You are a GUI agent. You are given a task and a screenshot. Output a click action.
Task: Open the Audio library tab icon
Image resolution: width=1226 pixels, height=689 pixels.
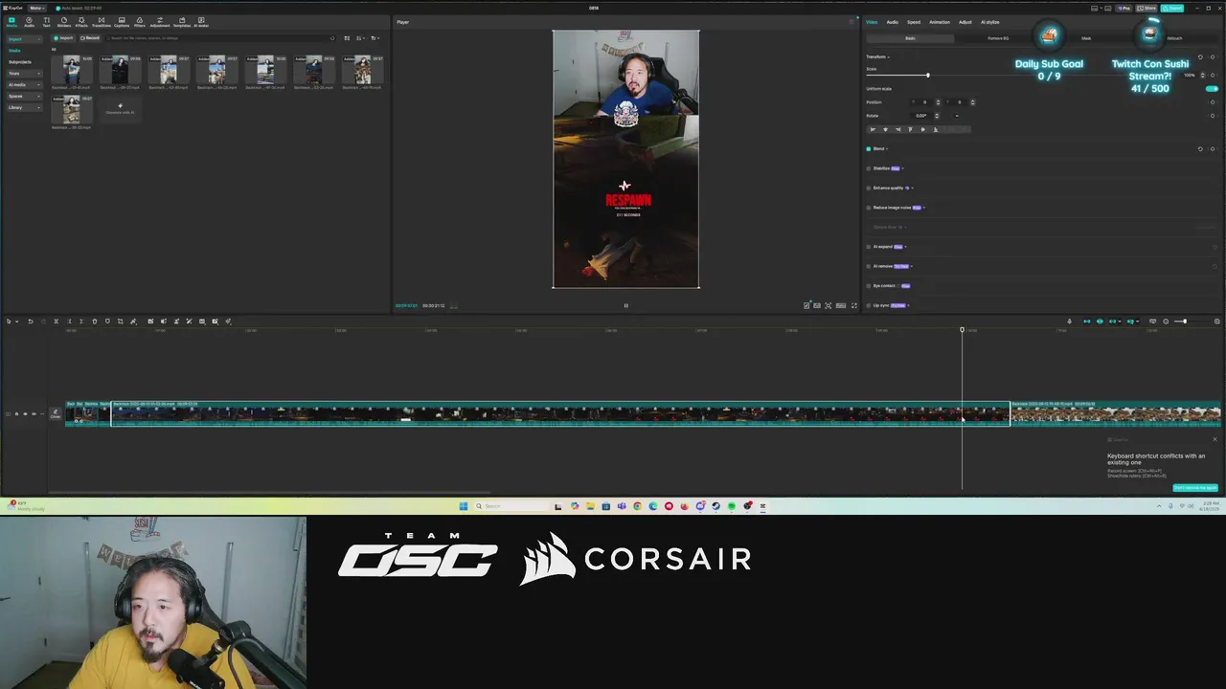(29, 20)
